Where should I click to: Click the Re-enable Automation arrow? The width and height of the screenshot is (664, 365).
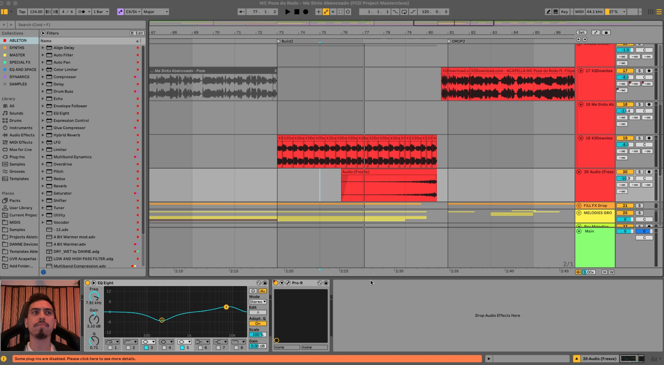click(333, 12)
